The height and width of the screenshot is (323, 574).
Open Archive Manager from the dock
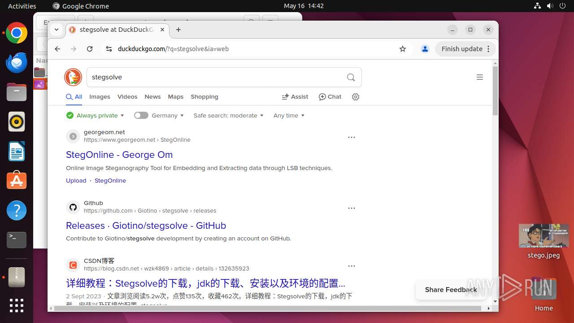(x=17, y=277)
